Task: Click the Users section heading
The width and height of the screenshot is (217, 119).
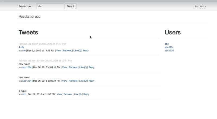Action: 173,32
